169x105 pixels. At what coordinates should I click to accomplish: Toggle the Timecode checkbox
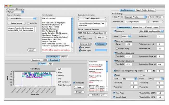pyautogui.click(x=74, y=82)
